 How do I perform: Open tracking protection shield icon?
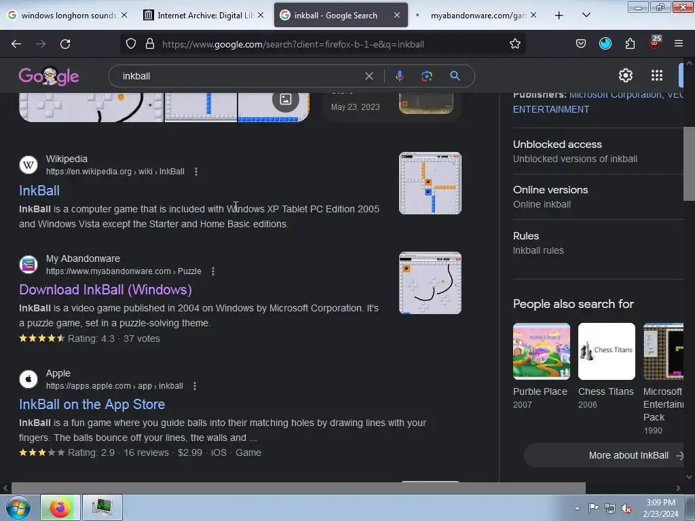pyautogui.click(x=131, y=44)
